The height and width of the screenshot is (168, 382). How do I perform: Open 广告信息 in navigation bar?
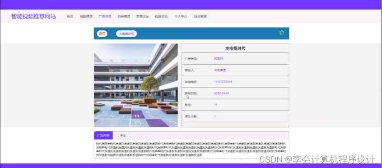pos(105,16)
